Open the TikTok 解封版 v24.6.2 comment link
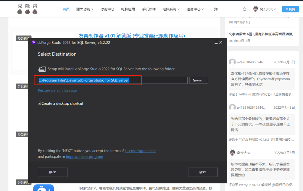Viewport: 303px width, 191px height. click(x=261, y=139)
